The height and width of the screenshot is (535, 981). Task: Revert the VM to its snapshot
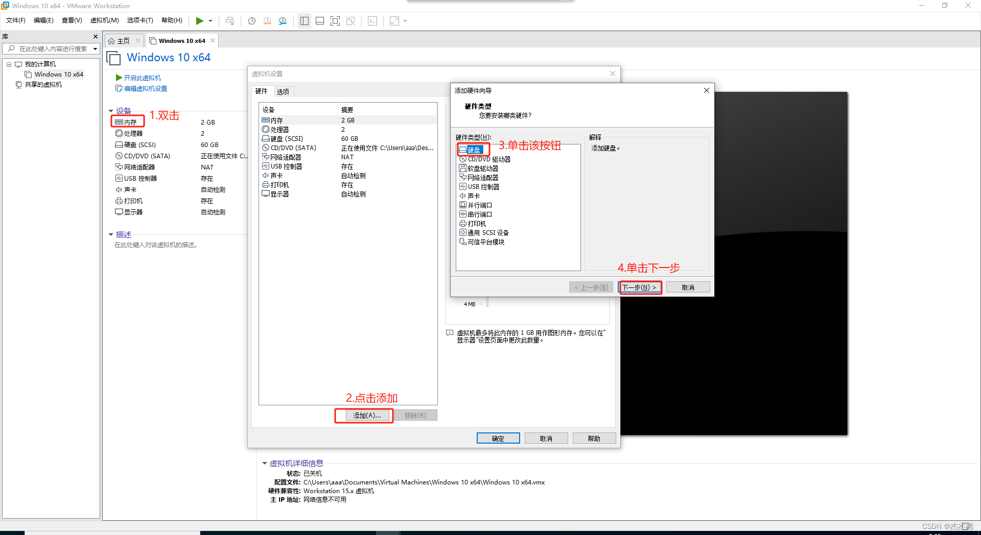pos(267,21)
